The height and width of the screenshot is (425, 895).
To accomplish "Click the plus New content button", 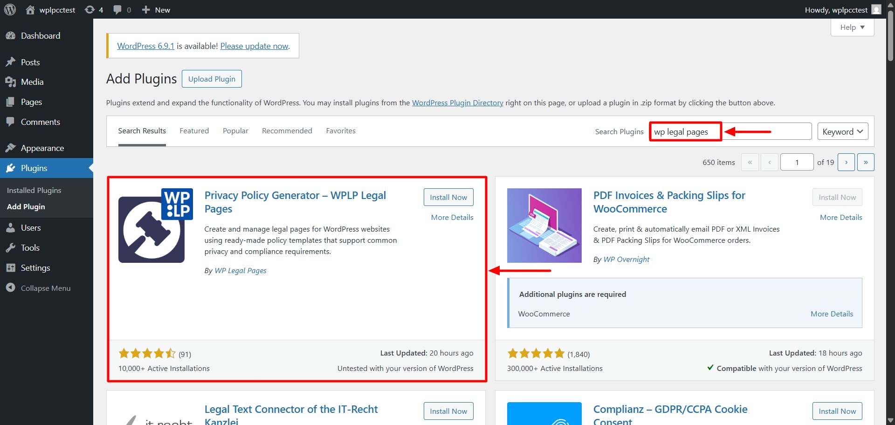I will (x=156, y=10).
